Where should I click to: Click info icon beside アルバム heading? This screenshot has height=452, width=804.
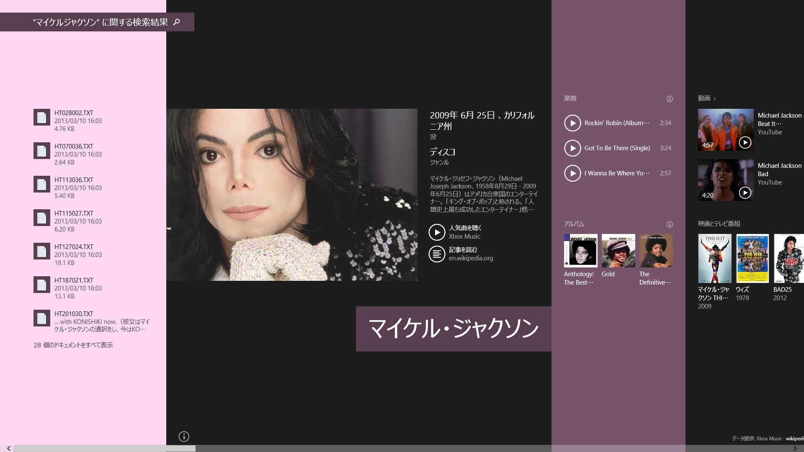(x=670, y=224)
